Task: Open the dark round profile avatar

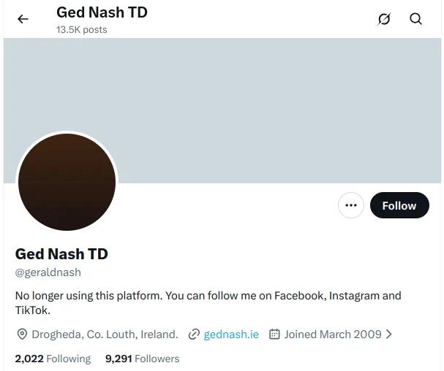Action: tap(67, 182)
